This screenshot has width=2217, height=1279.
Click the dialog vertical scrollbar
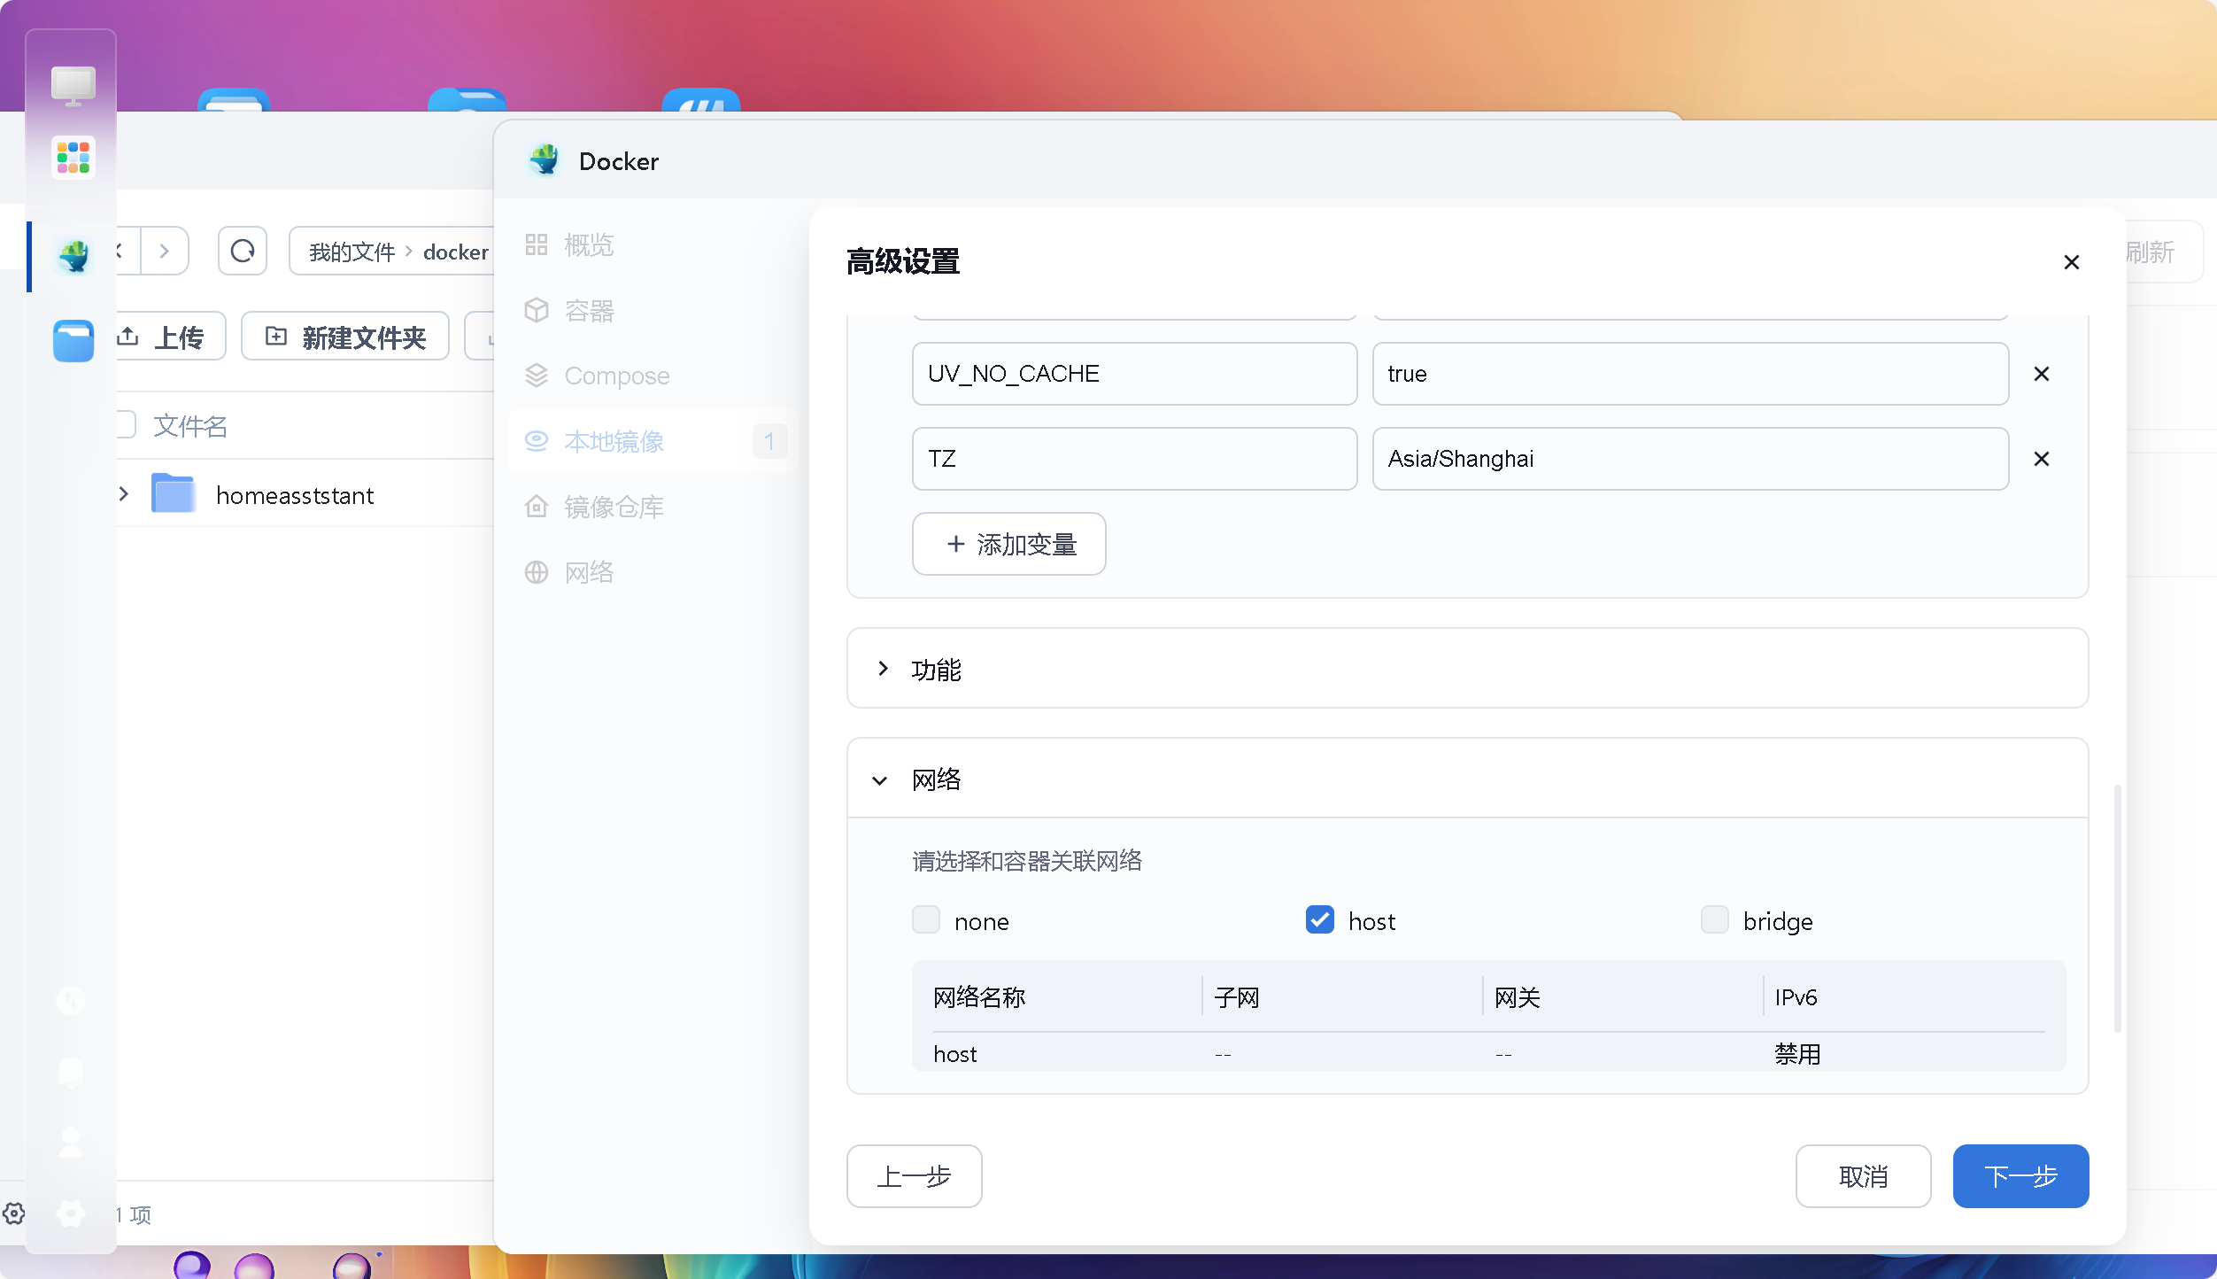coord(2117,908)
